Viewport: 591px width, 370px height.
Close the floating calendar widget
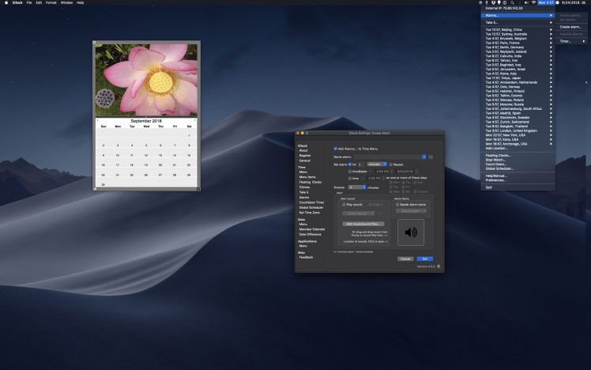point(96,43)
